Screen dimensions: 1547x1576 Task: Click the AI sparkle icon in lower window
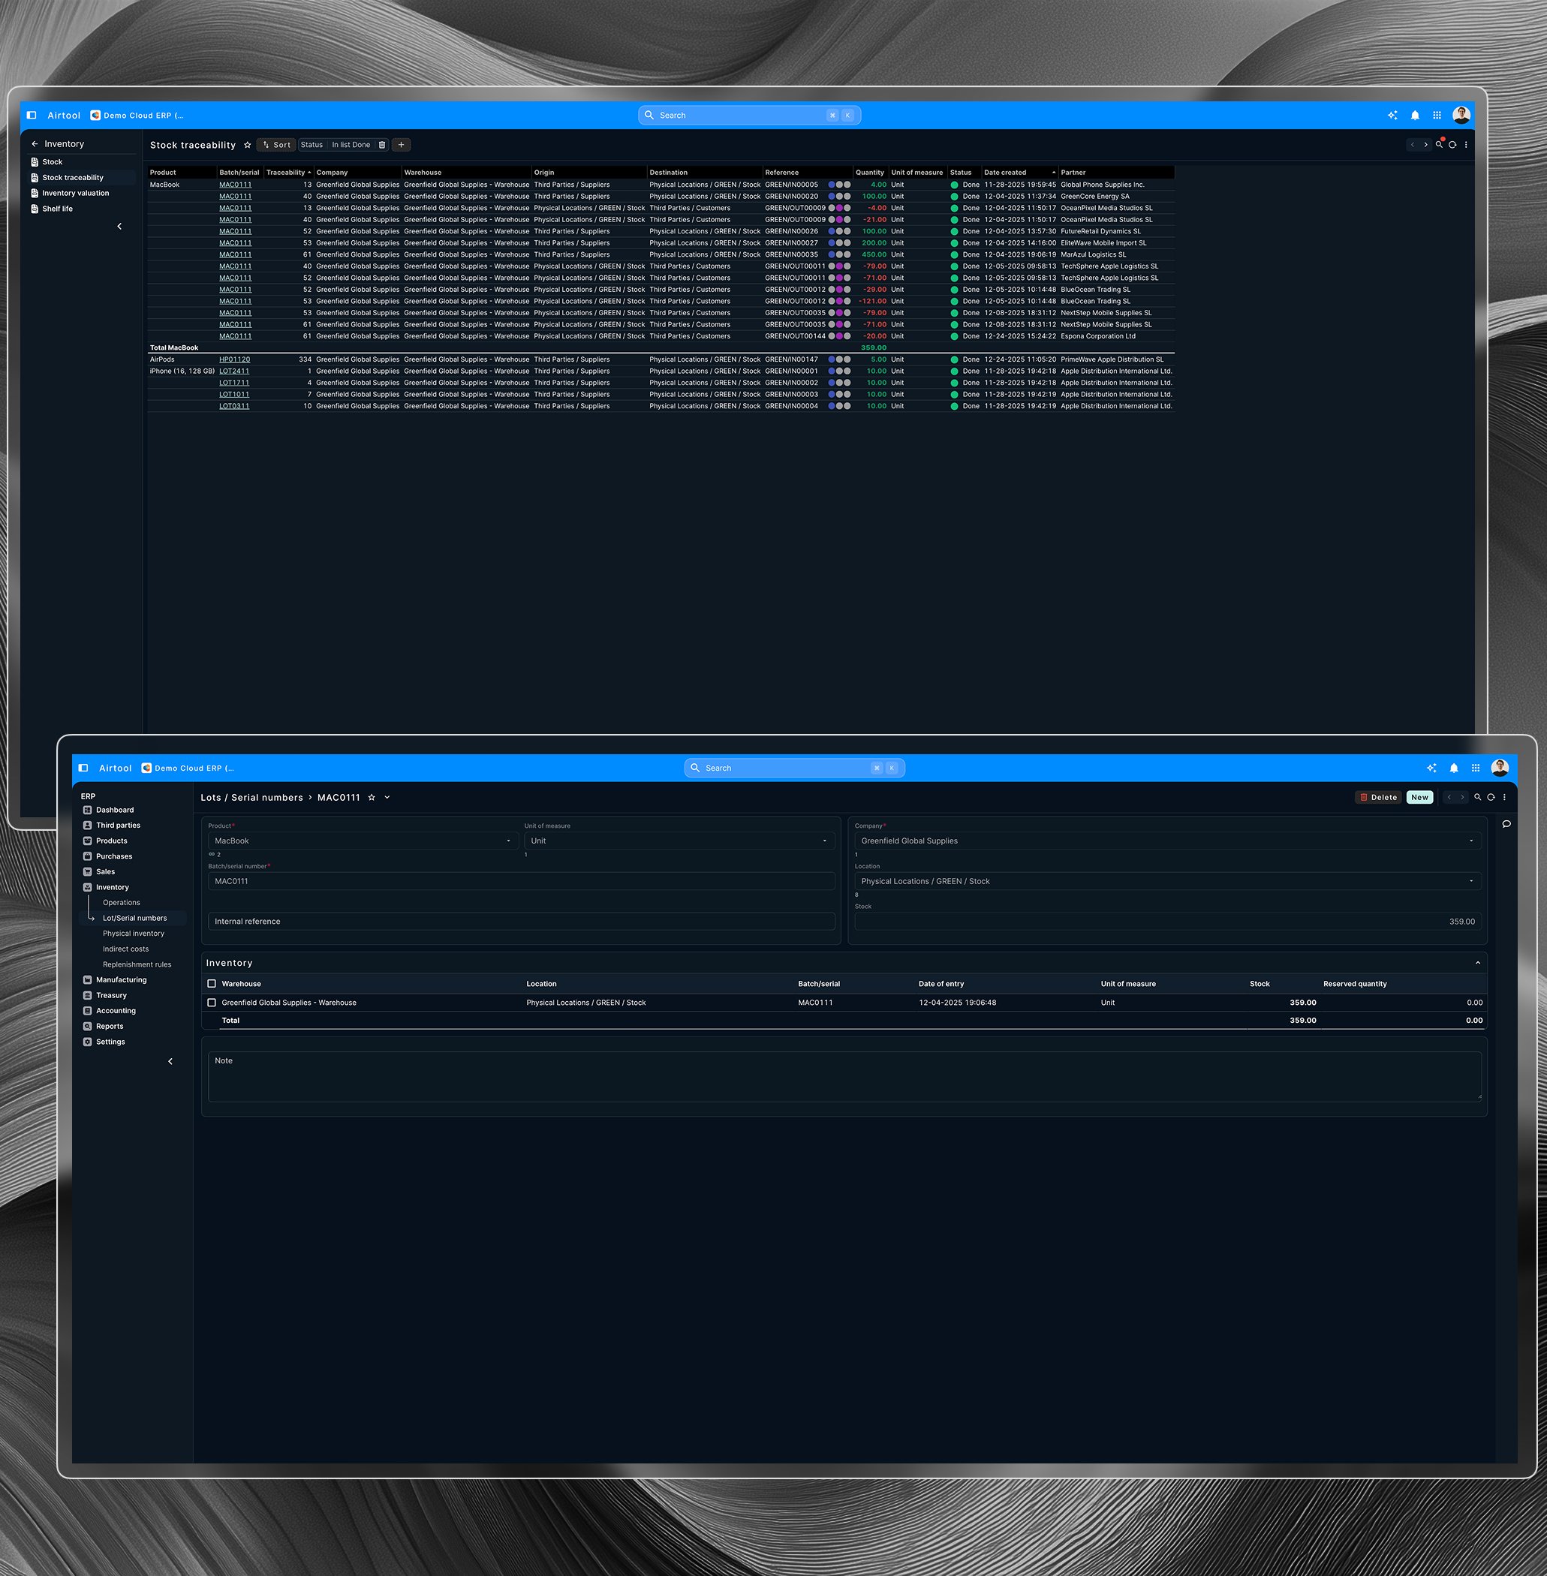pyautogui.click(x=1431, y=768)
